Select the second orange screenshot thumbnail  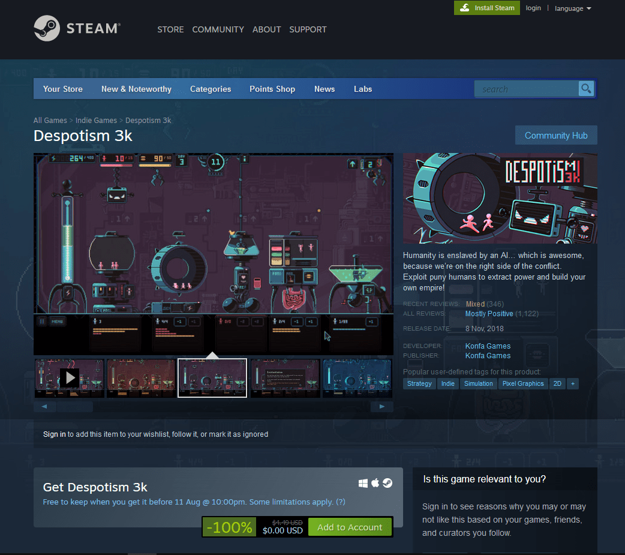141,377
